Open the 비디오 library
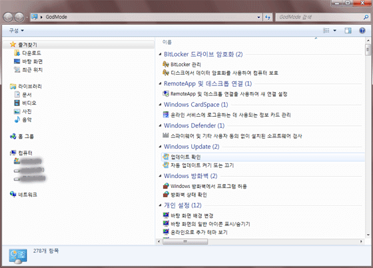This screenshot has width=373, height=268. (x=29, y=103)
